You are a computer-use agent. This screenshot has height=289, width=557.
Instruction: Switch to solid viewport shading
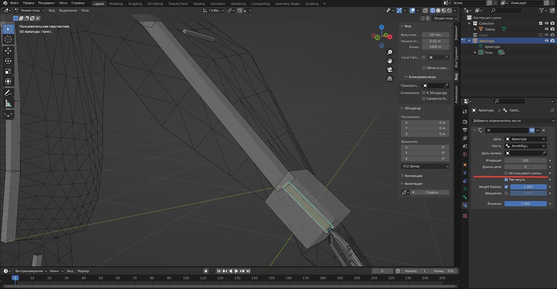pos(438,10)
